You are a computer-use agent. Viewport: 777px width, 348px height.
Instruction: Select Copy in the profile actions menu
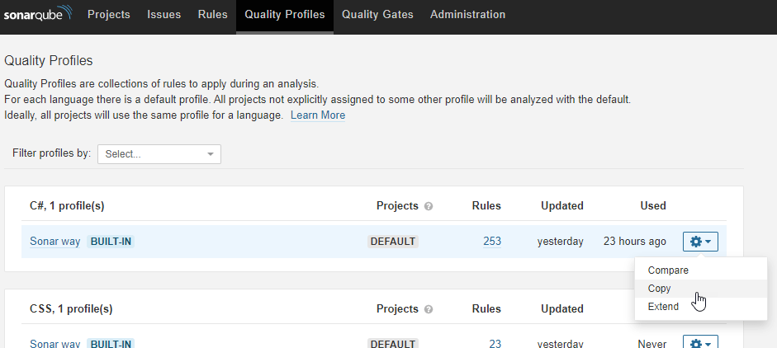(660, 289)
